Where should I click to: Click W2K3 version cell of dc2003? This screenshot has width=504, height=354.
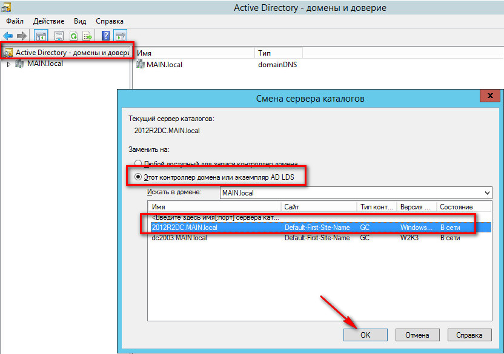pyautogui.click(x=409, y=238)
